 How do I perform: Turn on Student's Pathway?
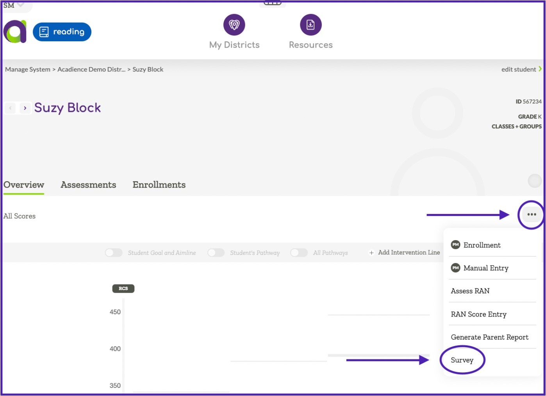pos(216,253)
